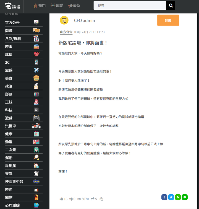The width and height of the screenshot is (199, 209).
Task: Open the 3C phone icon
Action: pos(36,62)
